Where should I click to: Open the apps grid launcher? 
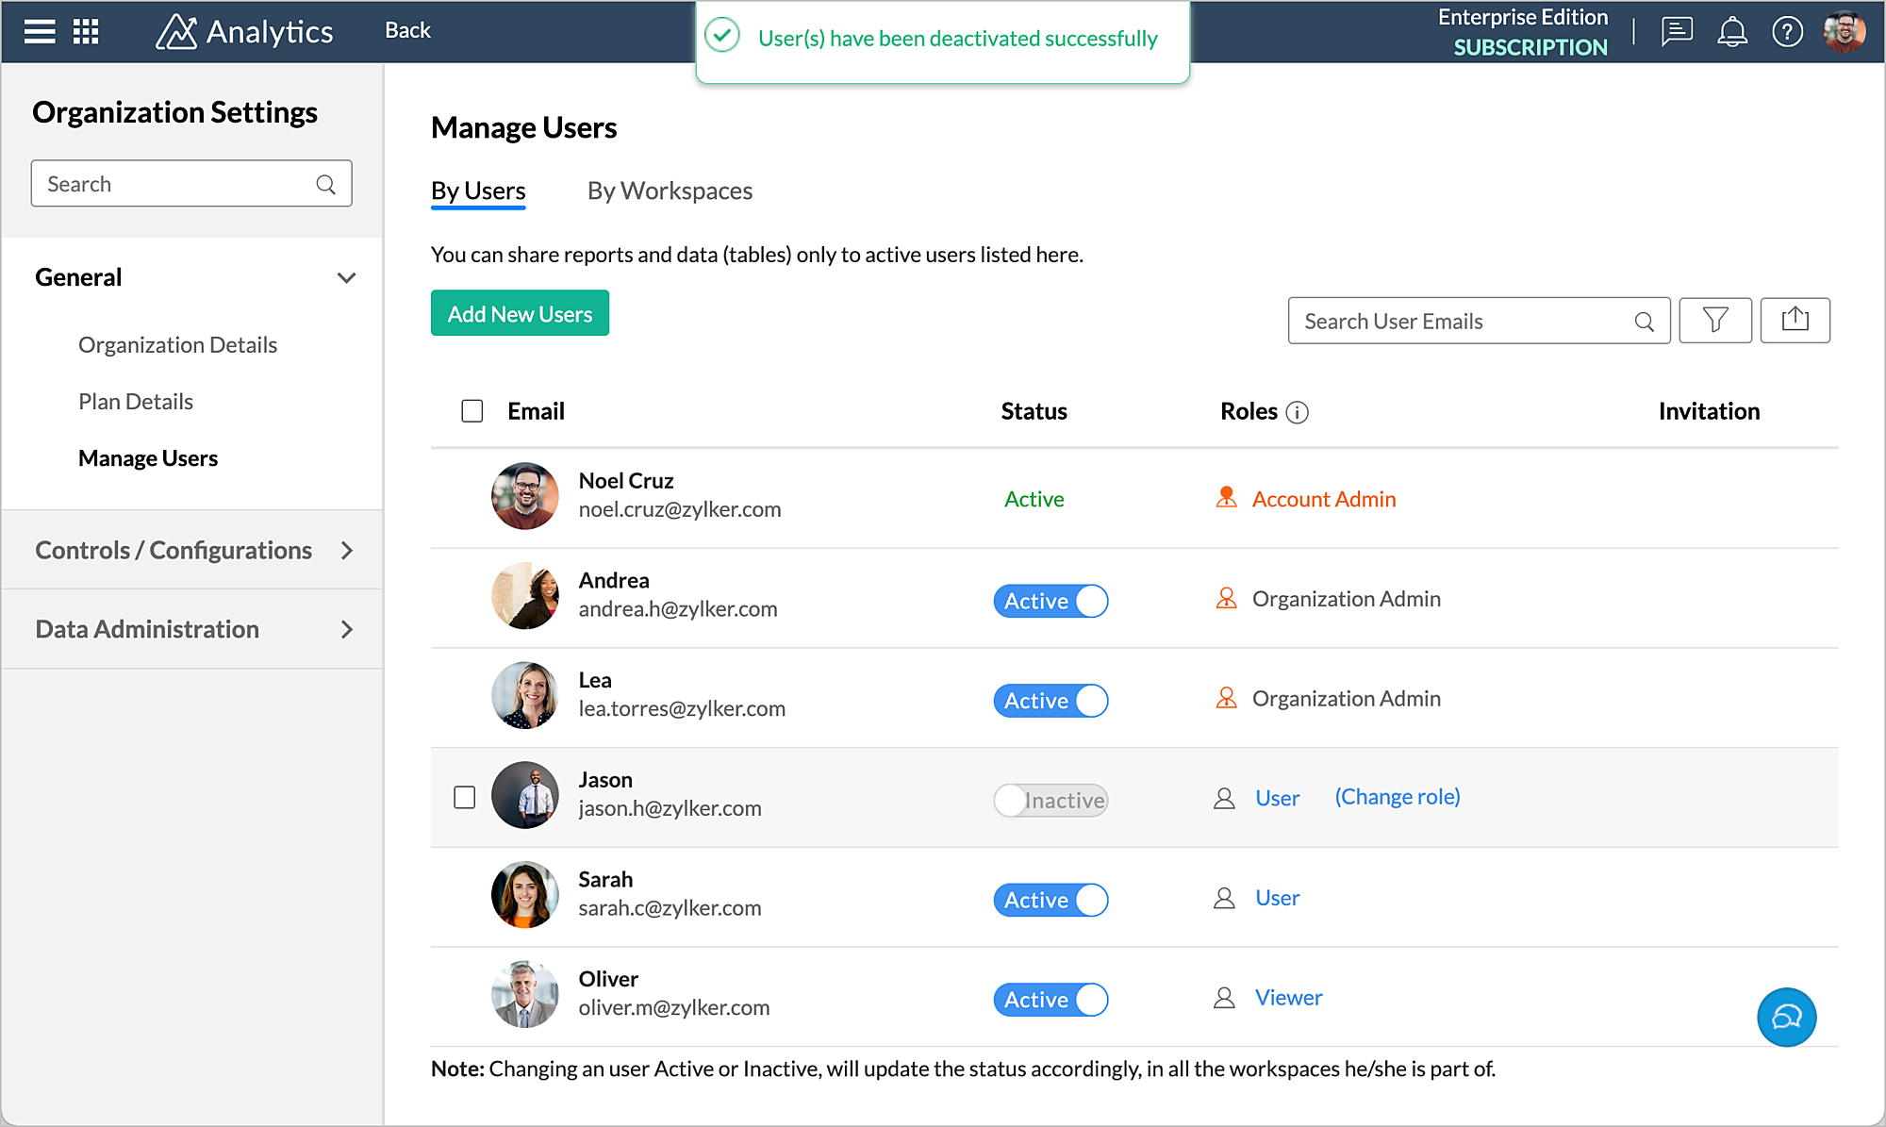[x=86, y=31]
